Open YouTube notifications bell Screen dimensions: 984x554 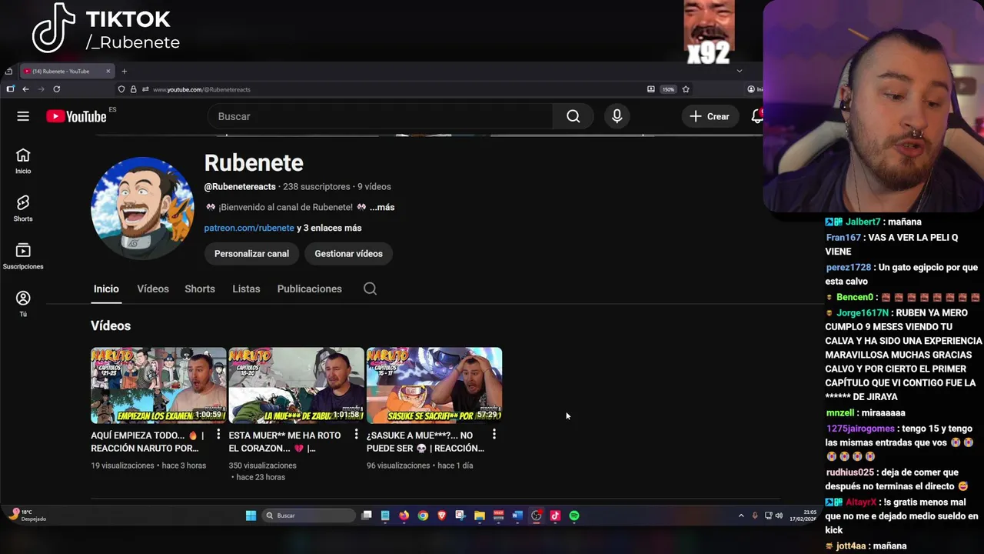coord(756,116)
